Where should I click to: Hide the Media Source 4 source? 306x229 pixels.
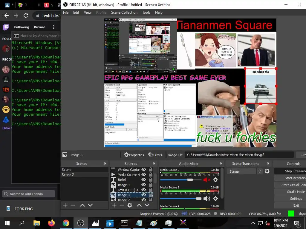[144, 174]
